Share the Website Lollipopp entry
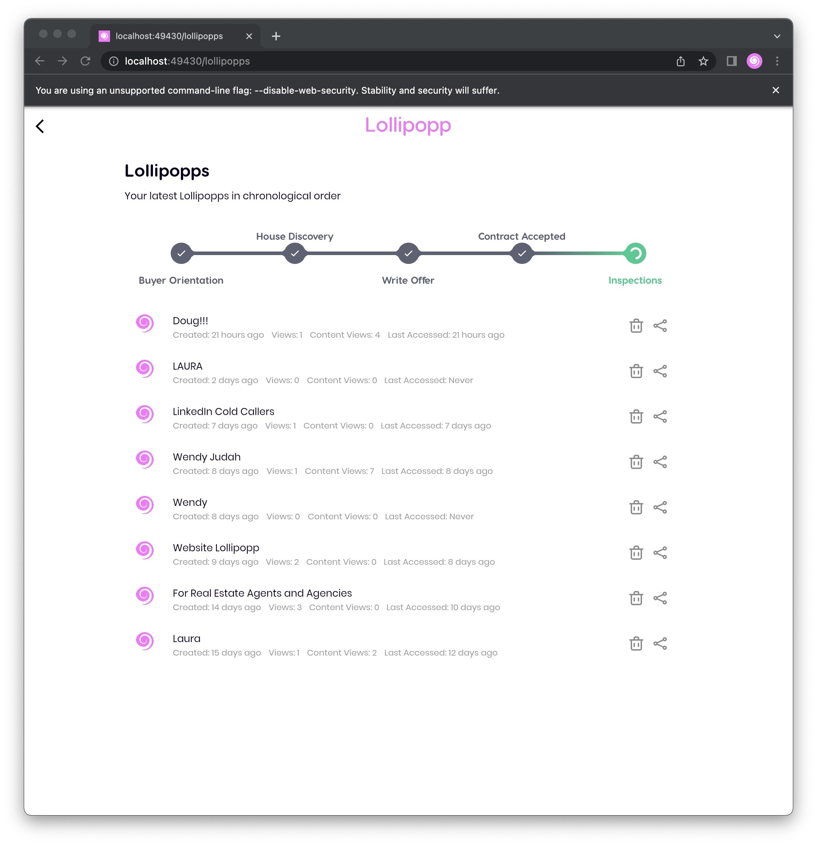The height and width of the screenshot is (845, 817). pos(660,553)
